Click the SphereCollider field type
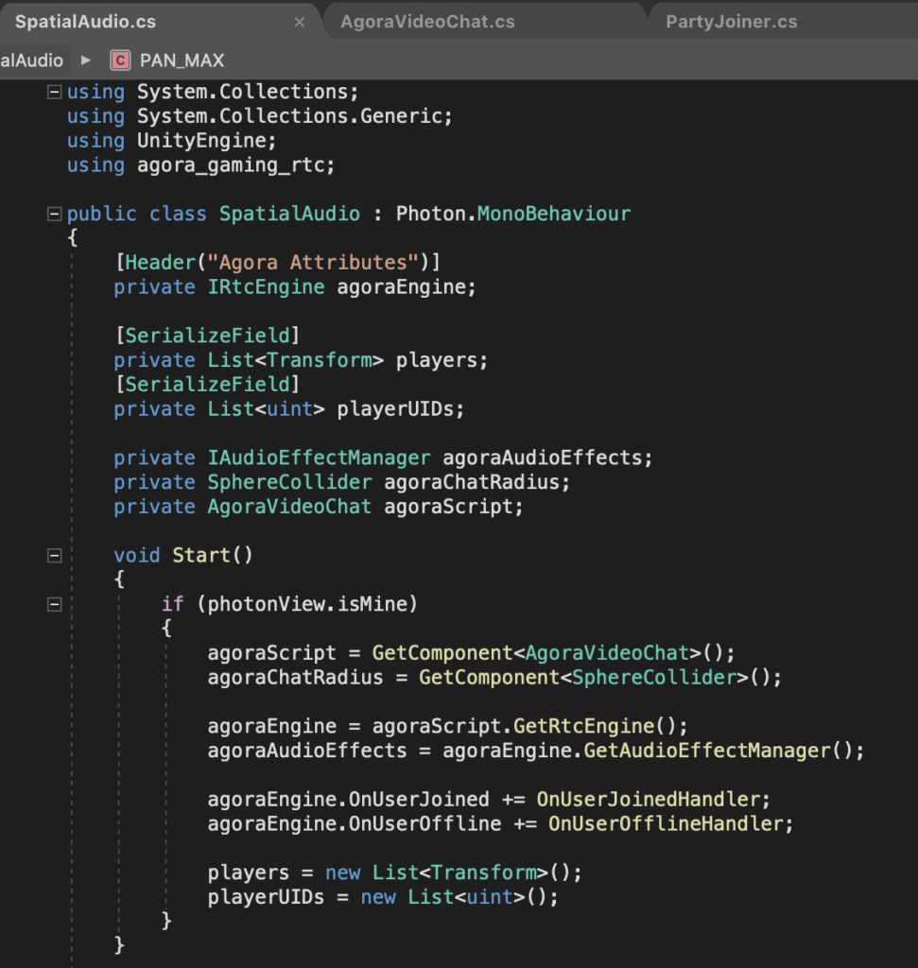918x968 pixels. tap(289, 482)
